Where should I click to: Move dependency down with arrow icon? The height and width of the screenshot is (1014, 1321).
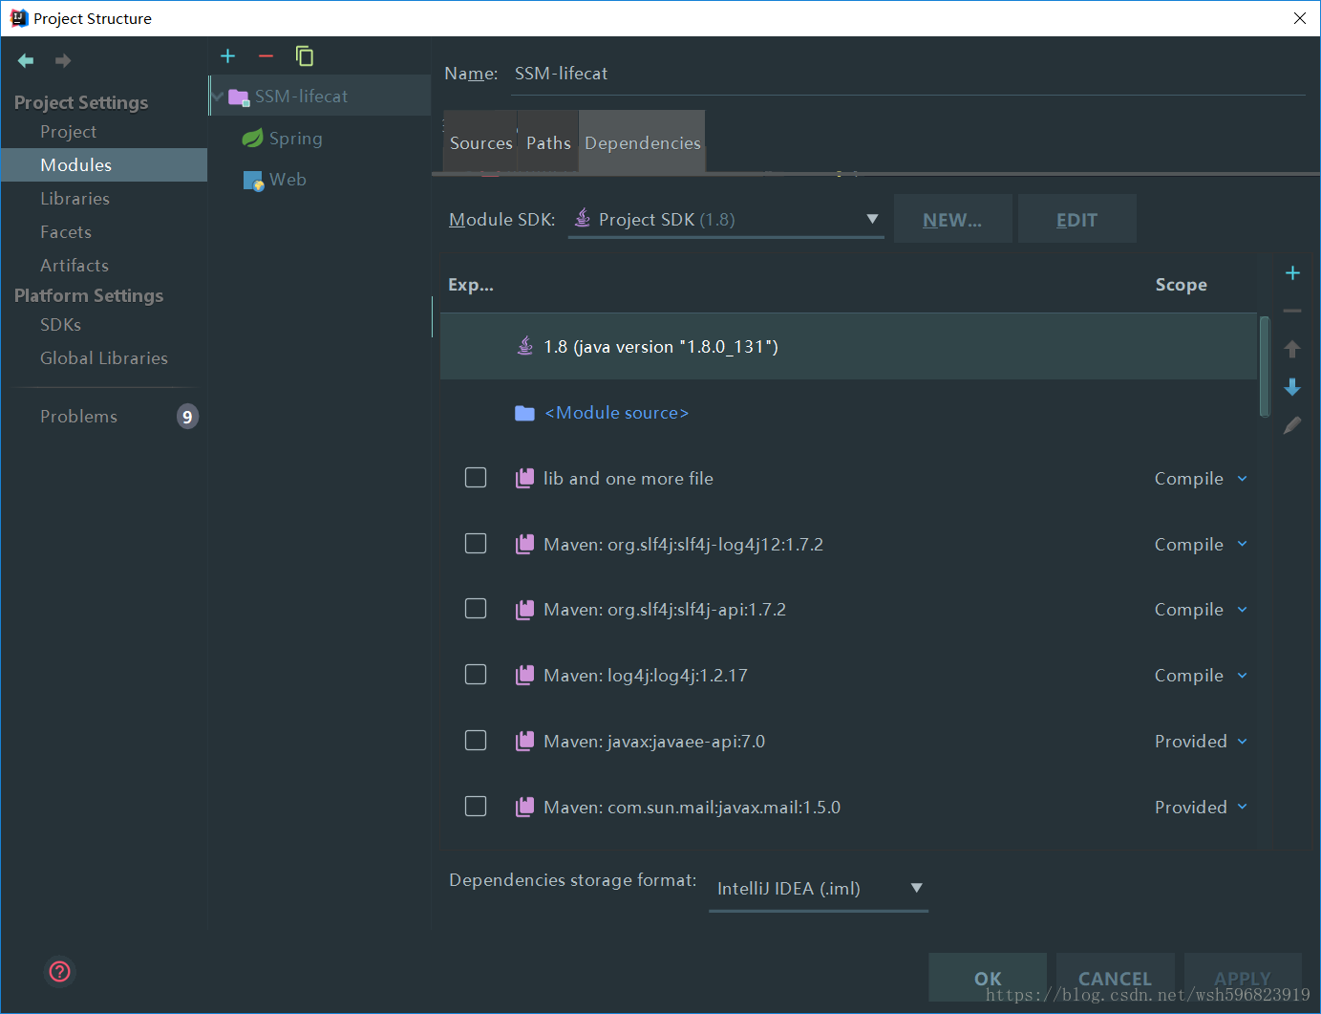click(1292, 387)
